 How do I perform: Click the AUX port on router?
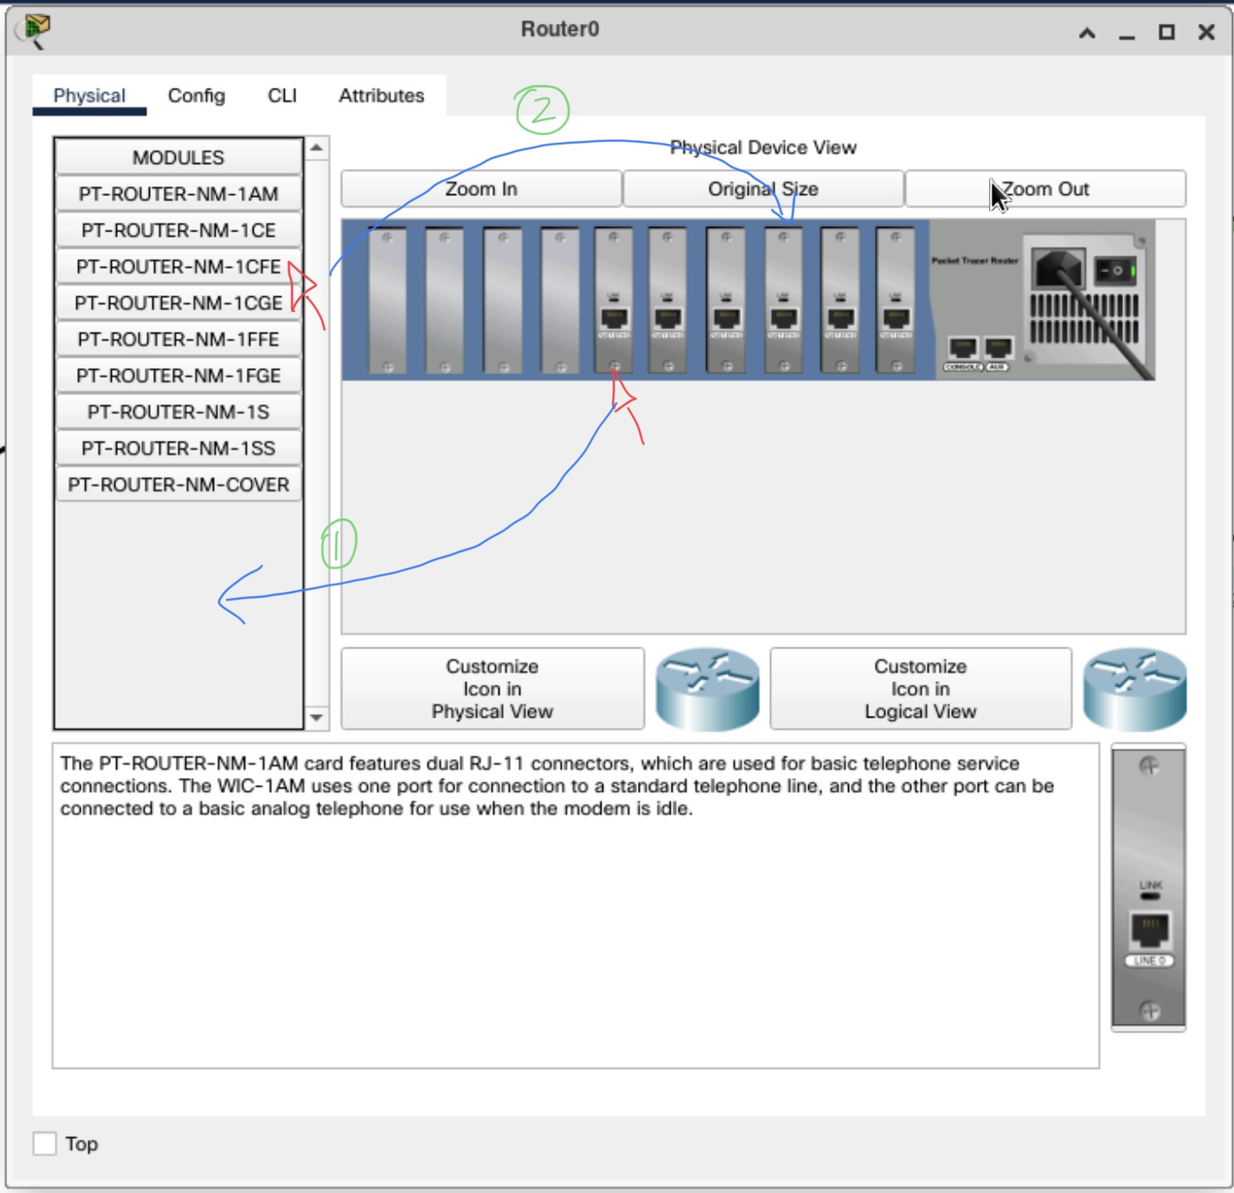[998, 348]
